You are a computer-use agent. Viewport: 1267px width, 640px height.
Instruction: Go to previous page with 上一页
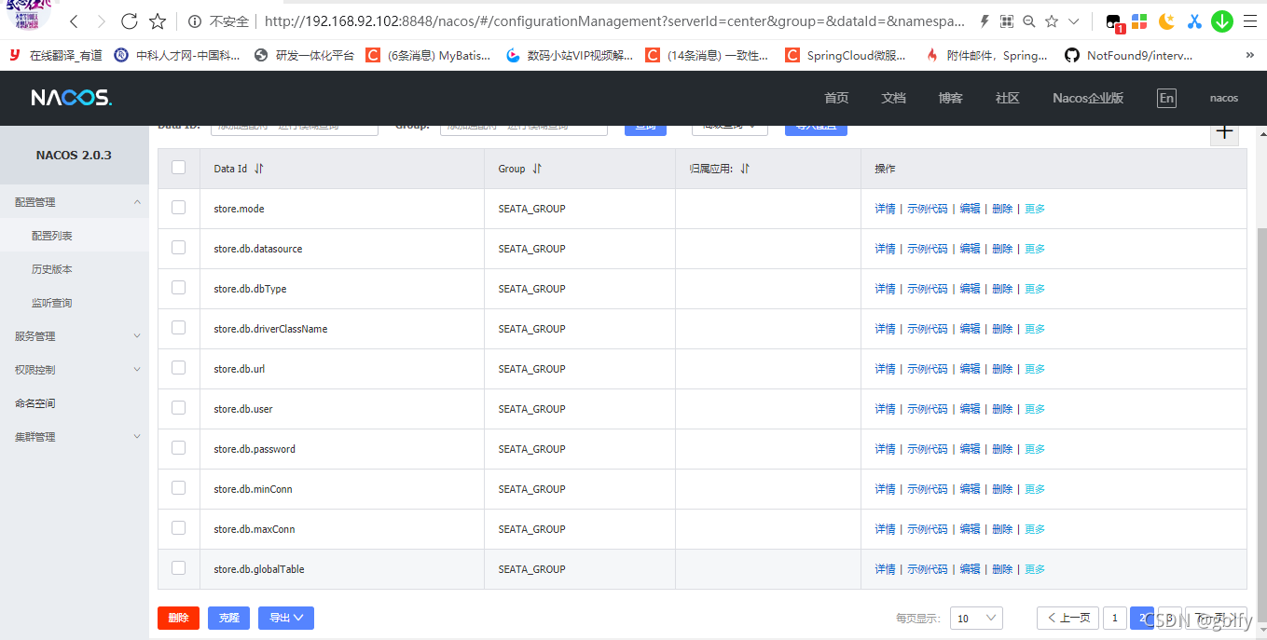pyautogui.click(x=1068, y=618)
